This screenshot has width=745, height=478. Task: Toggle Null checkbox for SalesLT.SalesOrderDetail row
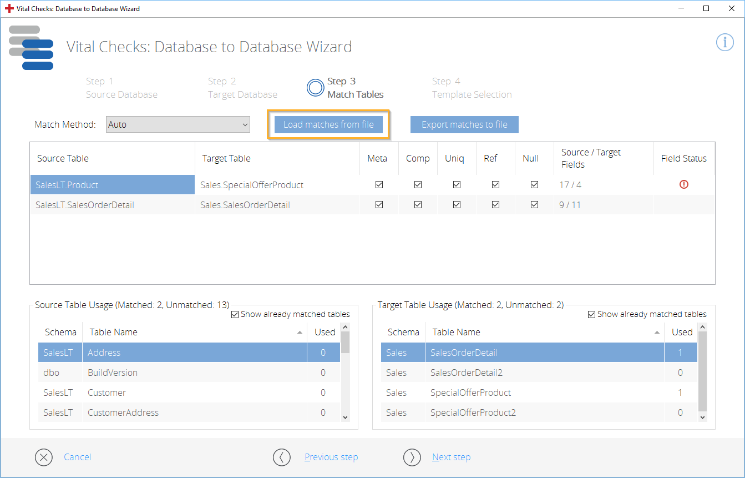pos(534,205)
